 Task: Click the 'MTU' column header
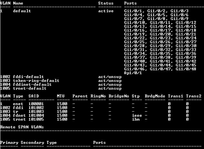(x=61, y=96)
